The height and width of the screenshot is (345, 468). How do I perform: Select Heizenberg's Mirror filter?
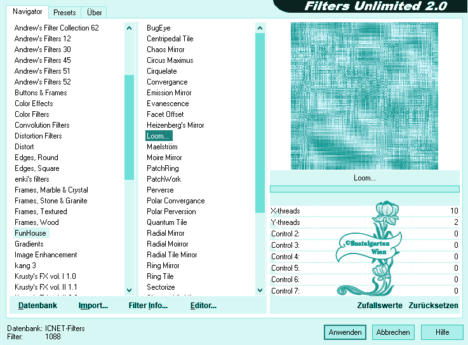click(175, 125)
